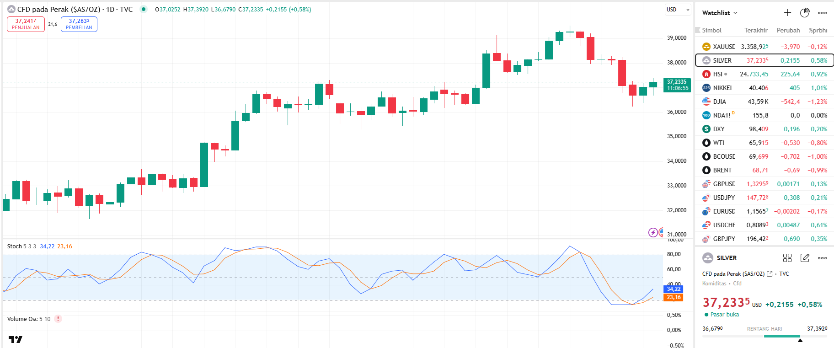The image size is (834, 348).
Task: Sort watchlist by Perubah column
Action: tap(788, 30)
